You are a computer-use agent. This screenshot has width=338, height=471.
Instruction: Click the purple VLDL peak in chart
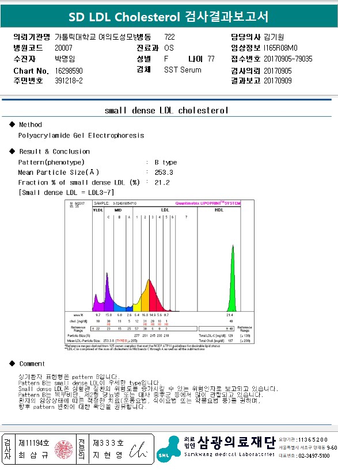[96, 302]
